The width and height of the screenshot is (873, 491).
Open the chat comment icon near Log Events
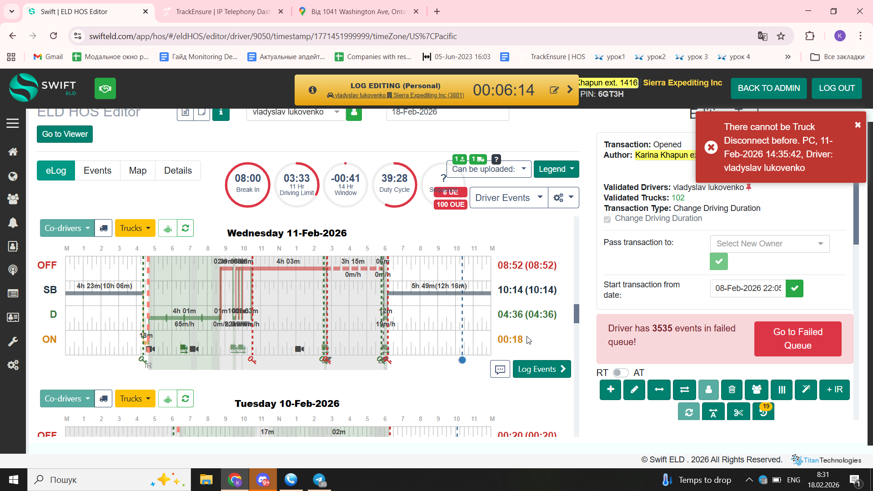500,369
